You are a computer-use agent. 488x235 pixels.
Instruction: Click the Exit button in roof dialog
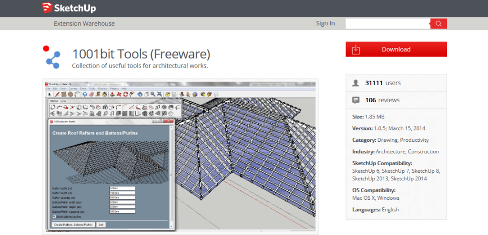coord(101,225)
